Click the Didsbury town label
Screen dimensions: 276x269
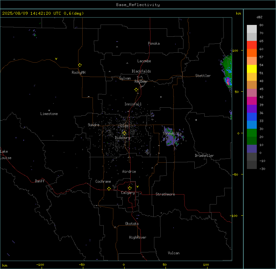tap(123, 138)
